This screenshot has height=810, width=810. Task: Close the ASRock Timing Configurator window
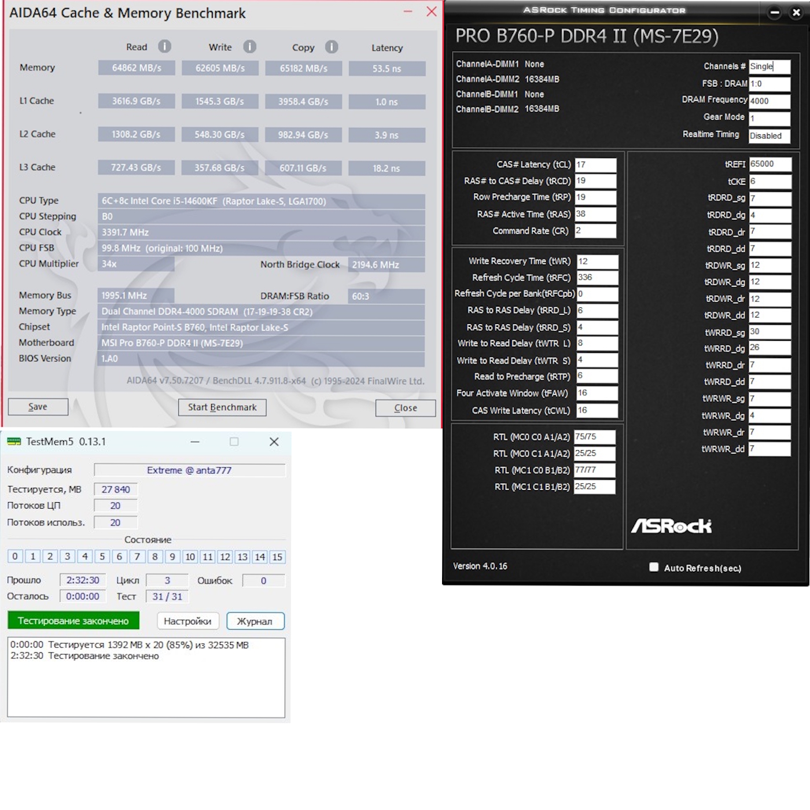796,12
